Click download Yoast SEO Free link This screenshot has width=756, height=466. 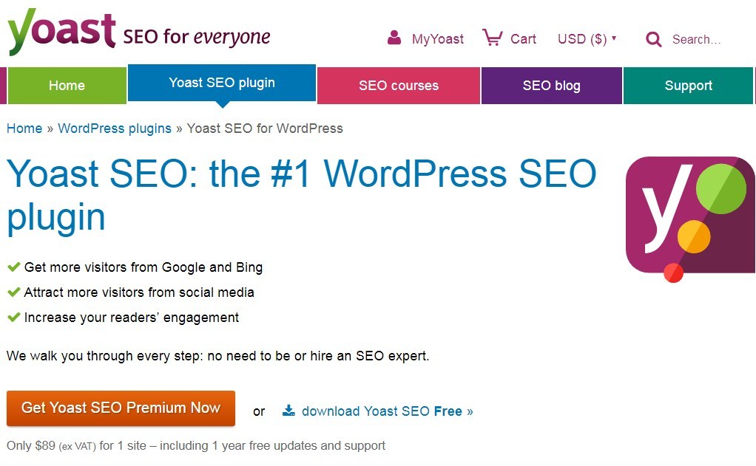coord(387,411)
